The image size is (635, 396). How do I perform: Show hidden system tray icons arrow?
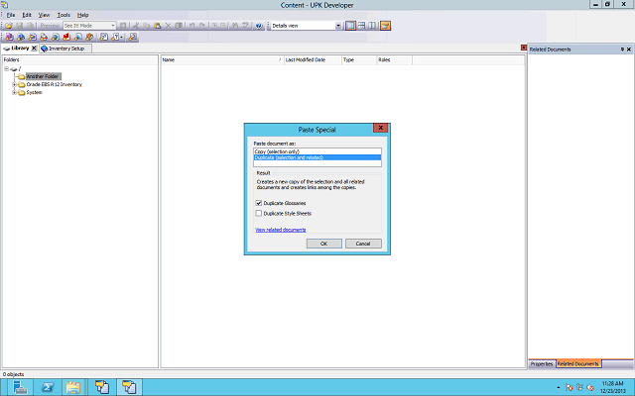coord(558,387)
